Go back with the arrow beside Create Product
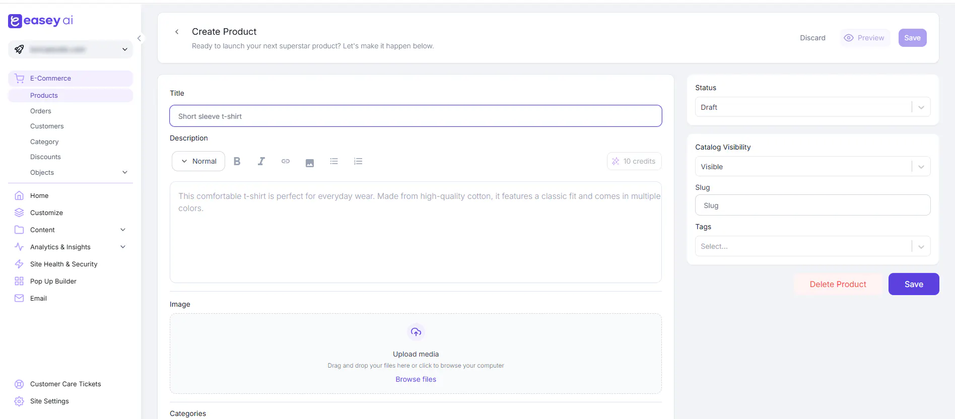 pyautogui.click(x=177, y=32)
